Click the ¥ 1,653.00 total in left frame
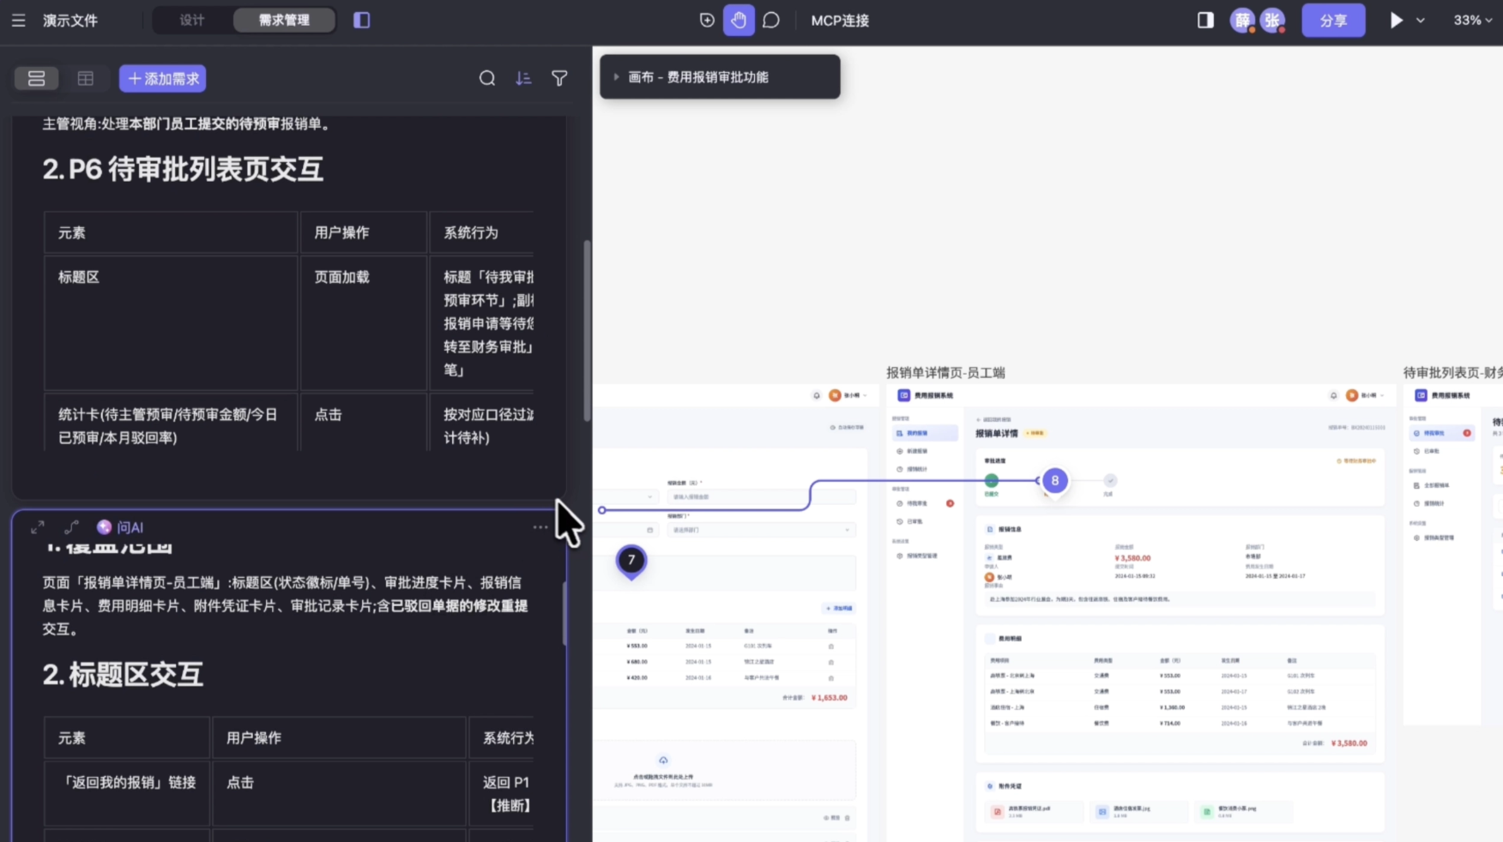Screen dimensions: 1503x842 coord(829,697)
